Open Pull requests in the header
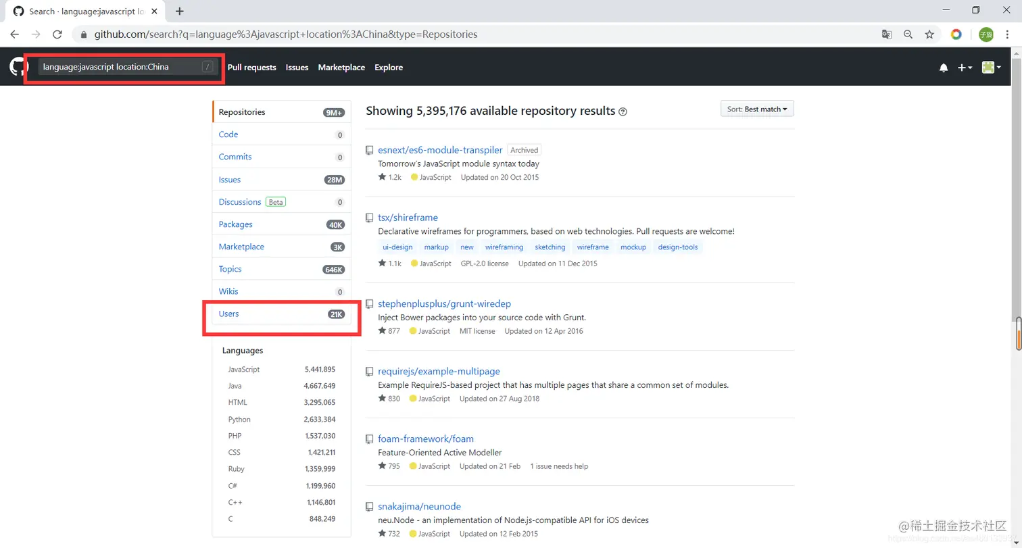 251,68
